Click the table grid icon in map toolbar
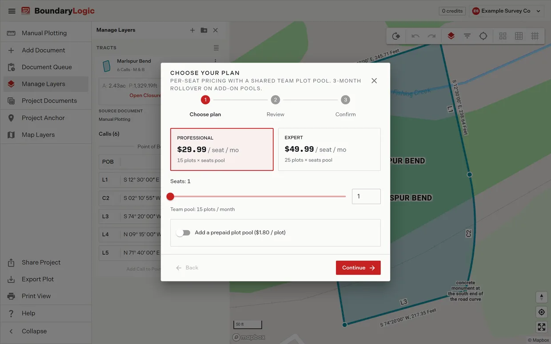The height and width of the screenshot is (344, 551). [x=519, y=36]
